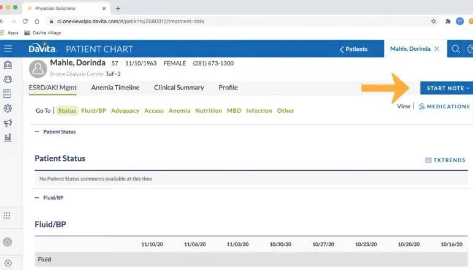
Task: Open TXTRENDS for Patient Status
Action: (445, 160)
